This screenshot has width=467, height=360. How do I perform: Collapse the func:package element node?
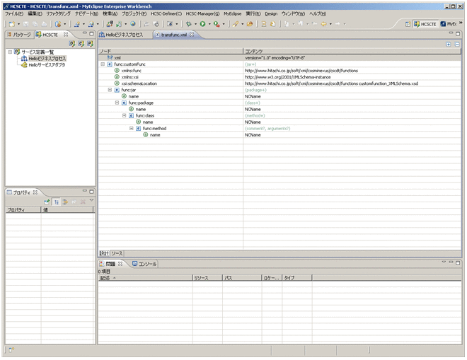tap(117, 103)
